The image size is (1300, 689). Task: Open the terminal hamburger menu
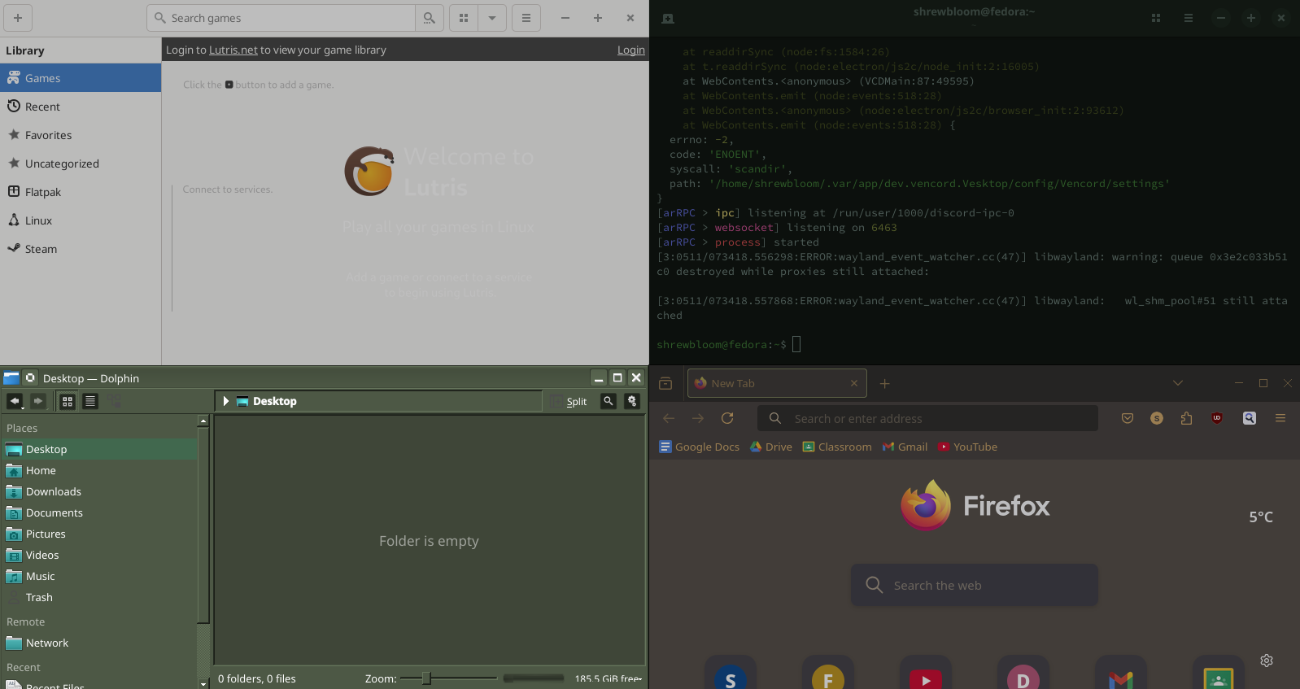tap(1189, 18)
